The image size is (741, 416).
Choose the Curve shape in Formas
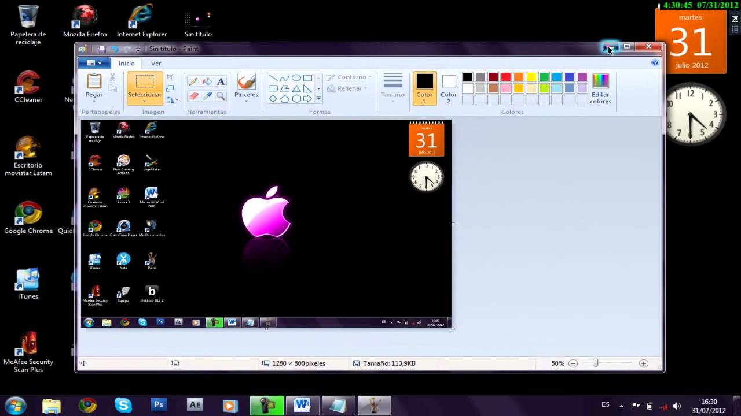(x=284, y=78)
